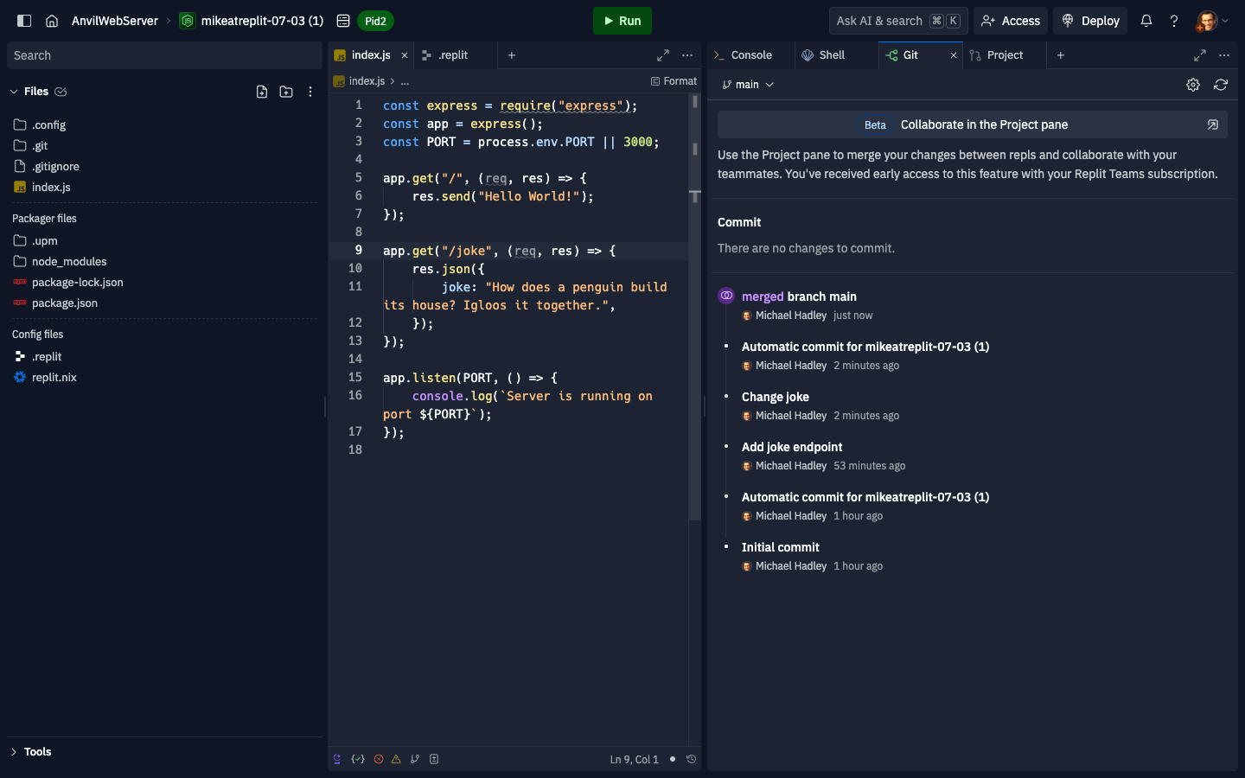This screenshot has width=1245, height=778.
Task: Open replit.nix file
Action: tap(164, 378)
